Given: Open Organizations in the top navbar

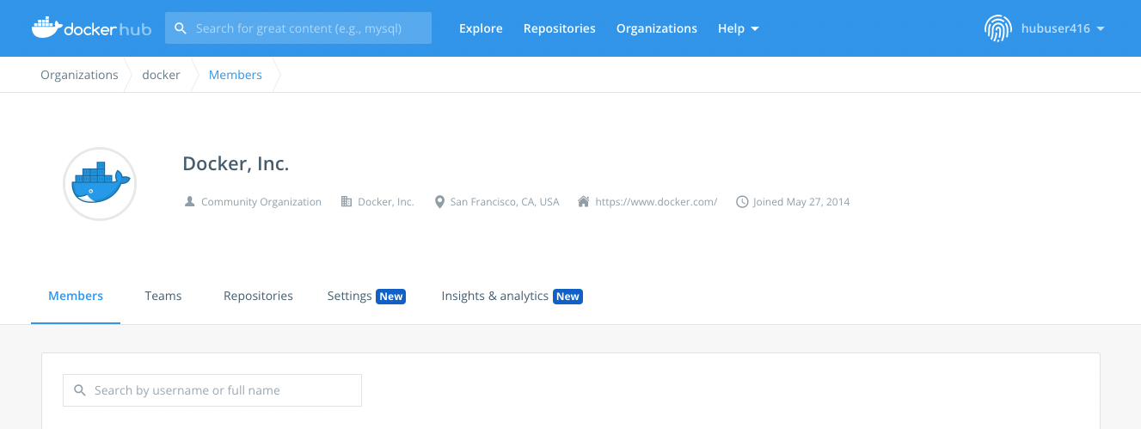Looking at the screenshot, I should coord(656,28).
